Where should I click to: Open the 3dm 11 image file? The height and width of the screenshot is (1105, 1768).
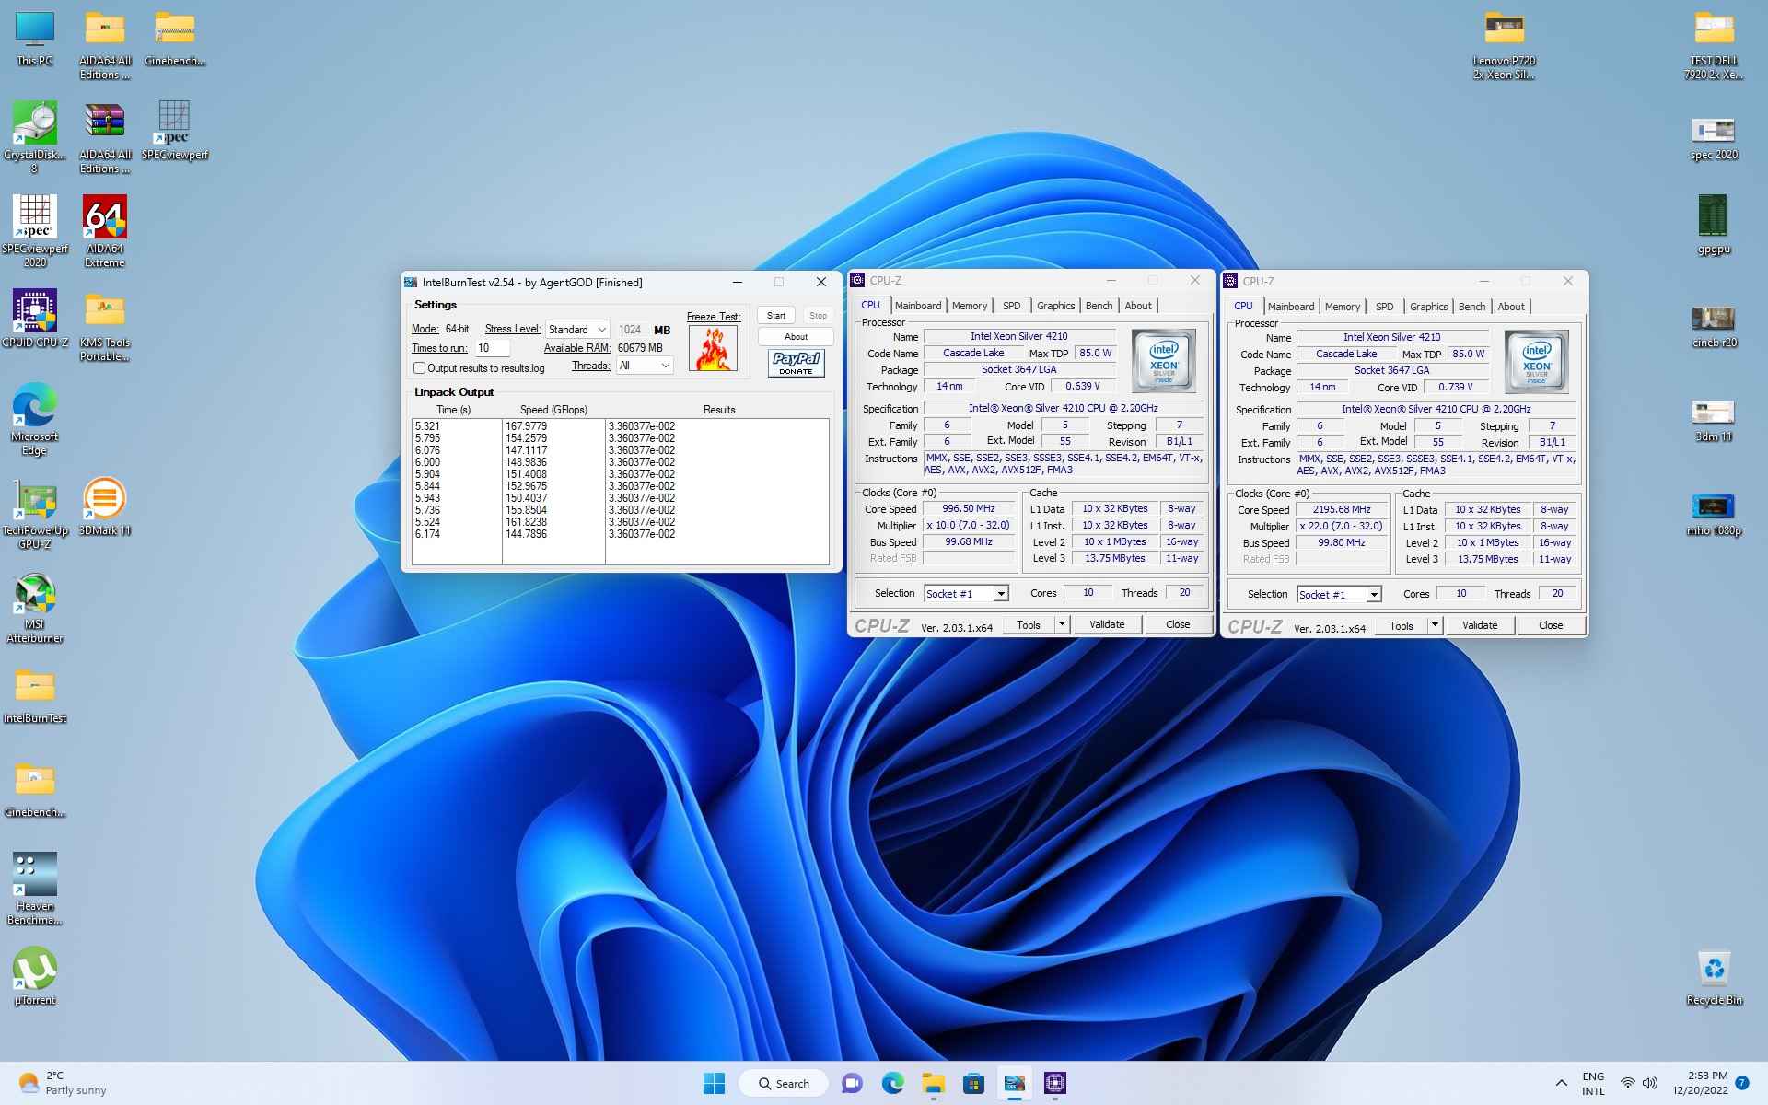[x=1714, y=420]
